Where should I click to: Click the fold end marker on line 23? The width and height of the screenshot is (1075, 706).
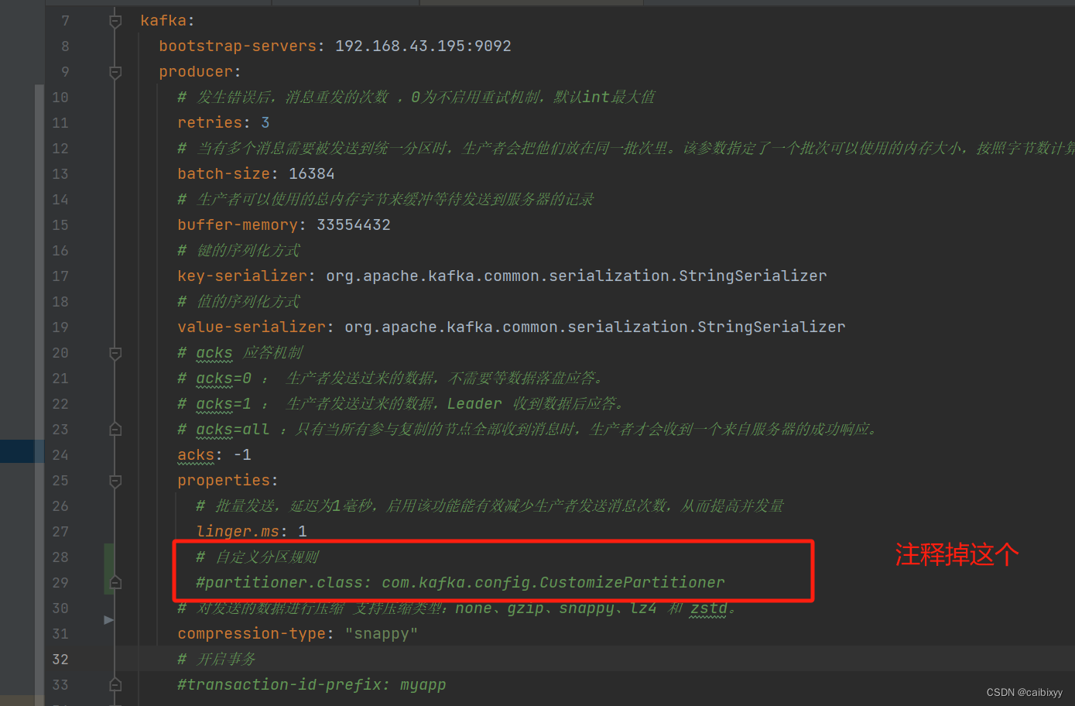coord(115,430)
